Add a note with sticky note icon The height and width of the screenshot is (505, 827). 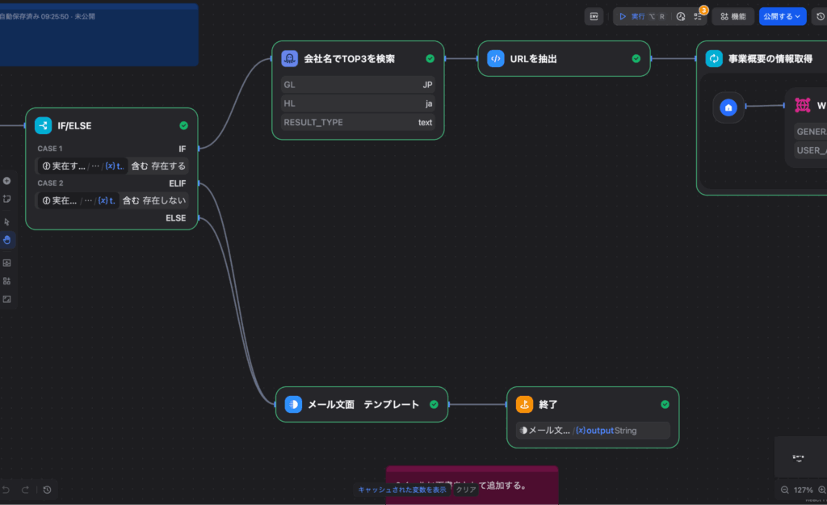[x=6, y=198]
